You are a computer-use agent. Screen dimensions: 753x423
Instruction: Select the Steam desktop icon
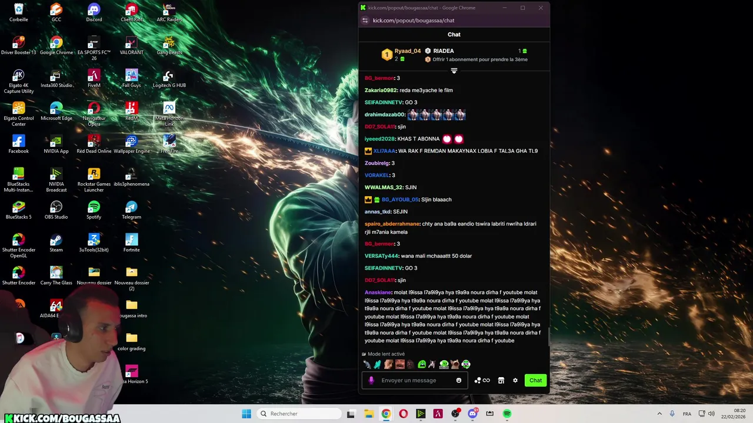56,243
